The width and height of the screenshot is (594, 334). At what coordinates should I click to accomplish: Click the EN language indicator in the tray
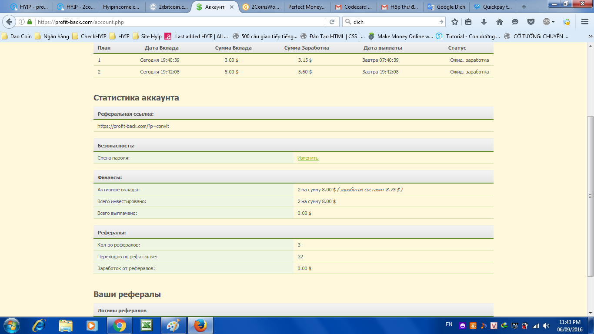tap(449, 324)
